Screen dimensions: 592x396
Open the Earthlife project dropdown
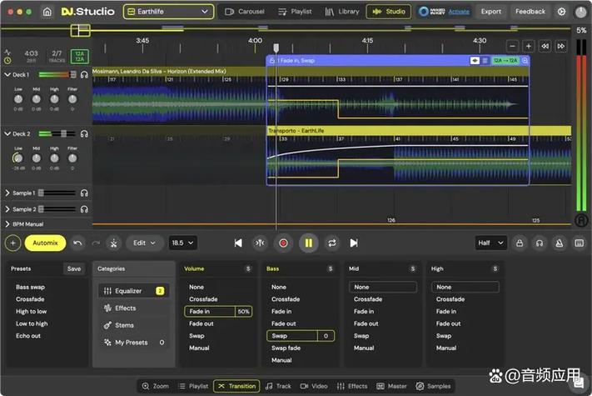point(168,12)
